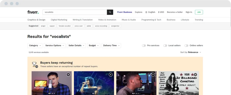Turn on the Online sellers switch
This screenshot has width=231, height=95.
(x=186, y=45)
